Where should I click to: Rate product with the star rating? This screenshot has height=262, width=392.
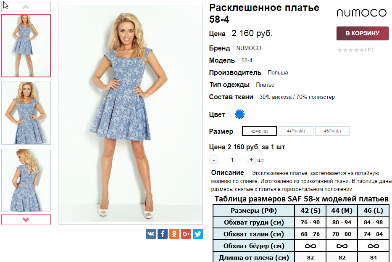(x=350, y=50)
